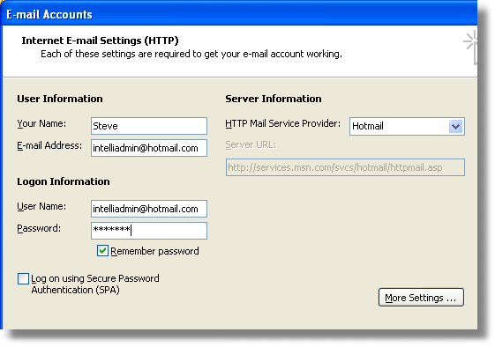
Task: Click the E-mail Address label
Action: 49,145
